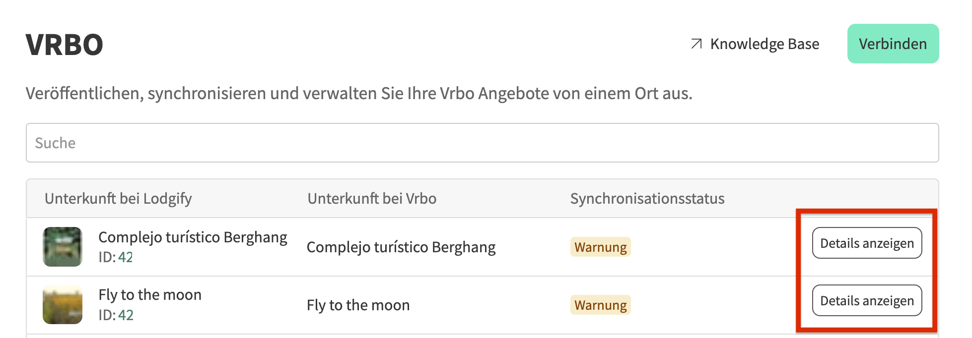
Task: Click the Warnung badge for Fly to the moon
Action: click(600, 305)
